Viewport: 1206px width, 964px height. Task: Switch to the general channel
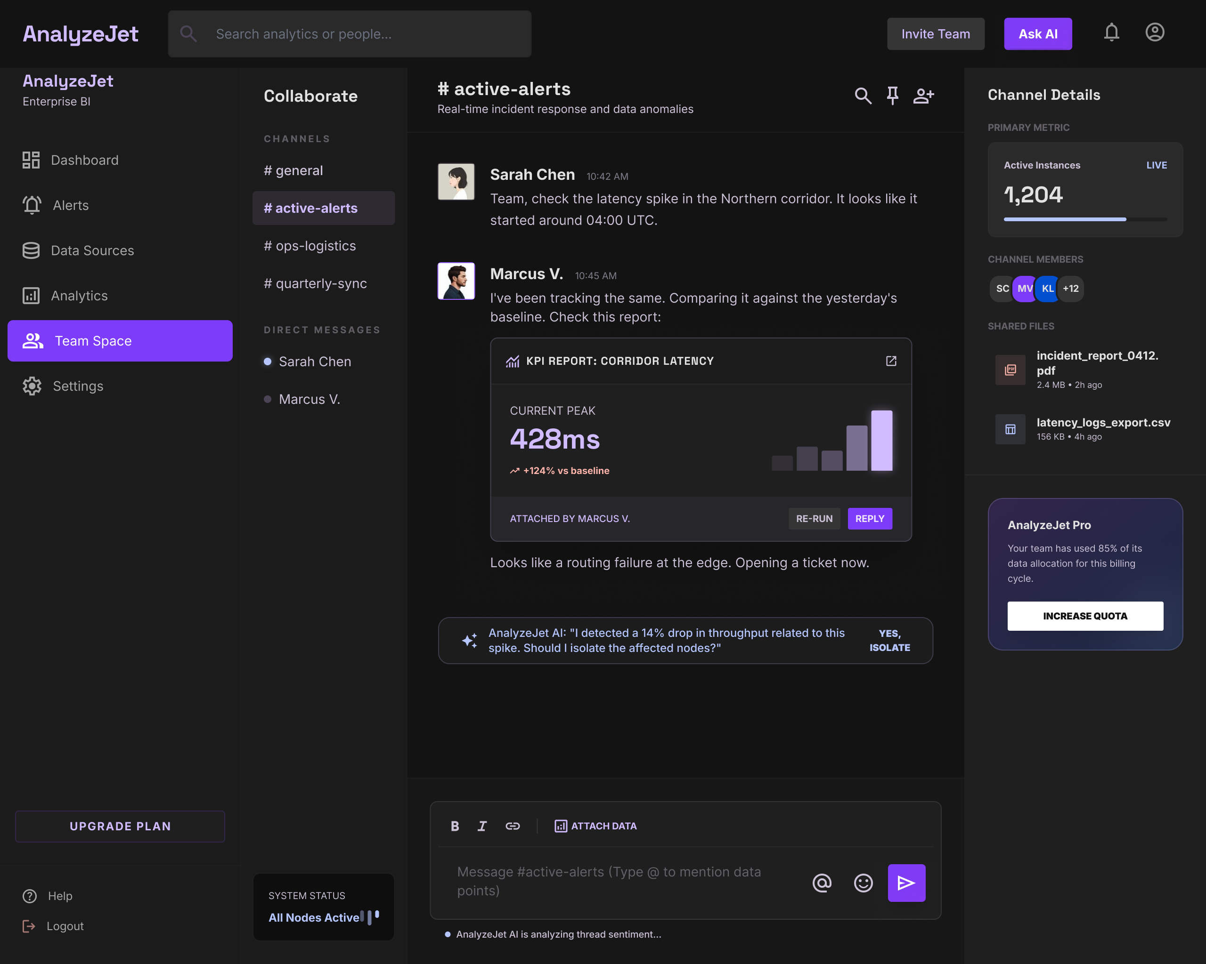293,170
